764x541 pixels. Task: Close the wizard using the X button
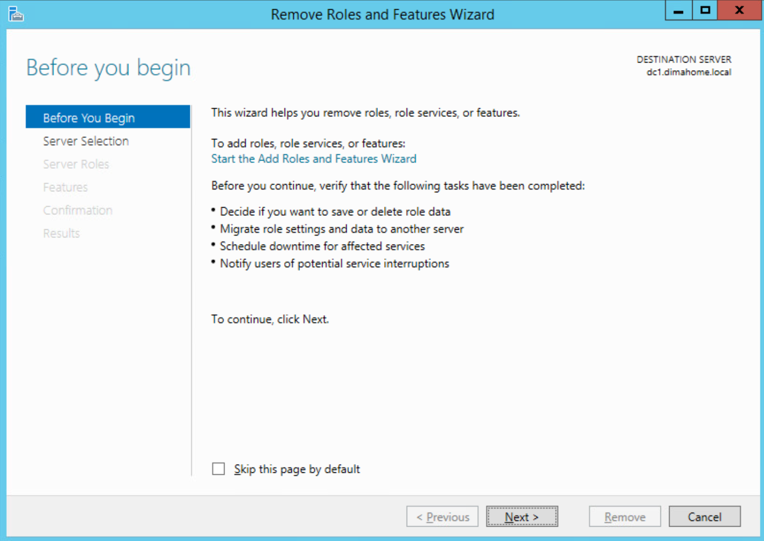coord(739,10)
